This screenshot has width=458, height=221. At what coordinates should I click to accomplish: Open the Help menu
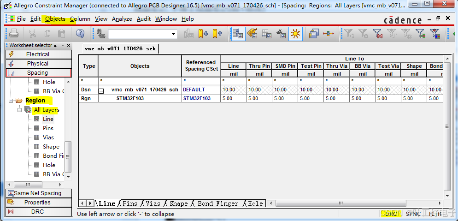click(188, 19)
